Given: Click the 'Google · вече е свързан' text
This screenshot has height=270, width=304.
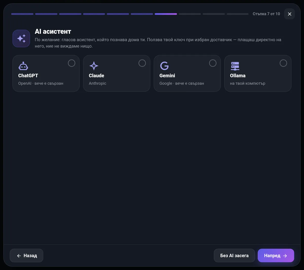Looking at the screenshot, I should tap(182, 83).
